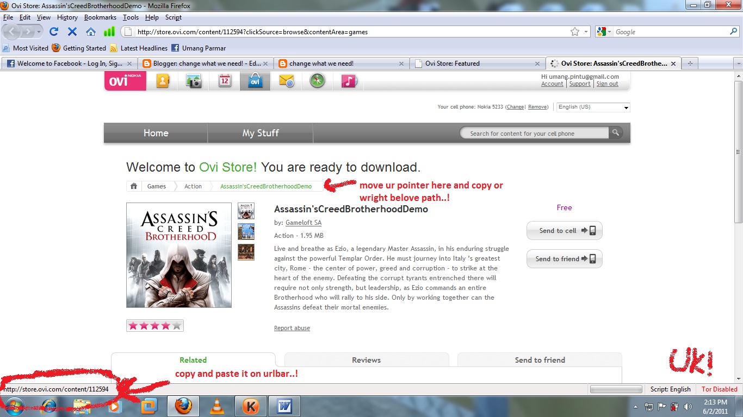Click the four-star rating bar
Image resolution: width=743 pixels, height=417 pixels.
(155, 326)
